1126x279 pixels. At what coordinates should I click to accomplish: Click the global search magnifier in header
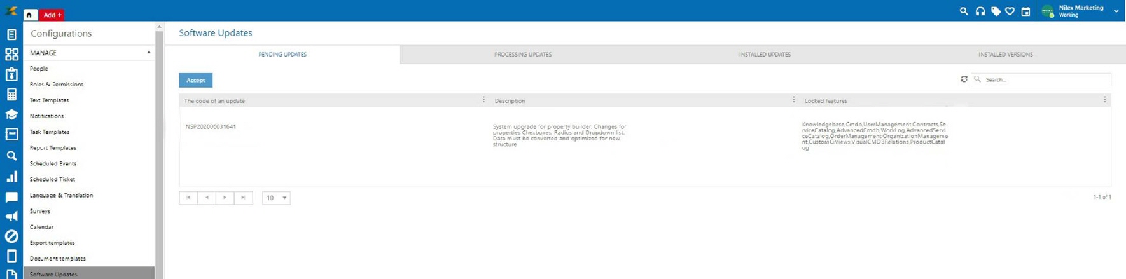[964, 11]
